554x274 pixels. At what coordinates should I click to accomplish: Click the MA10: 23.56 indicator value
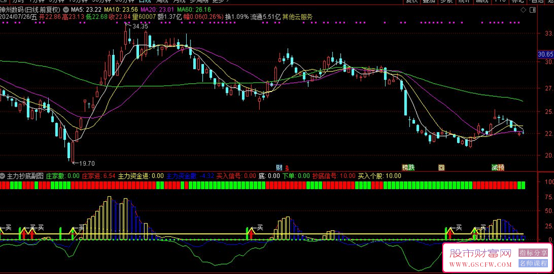pyautogui.click(x=120, y=9)
